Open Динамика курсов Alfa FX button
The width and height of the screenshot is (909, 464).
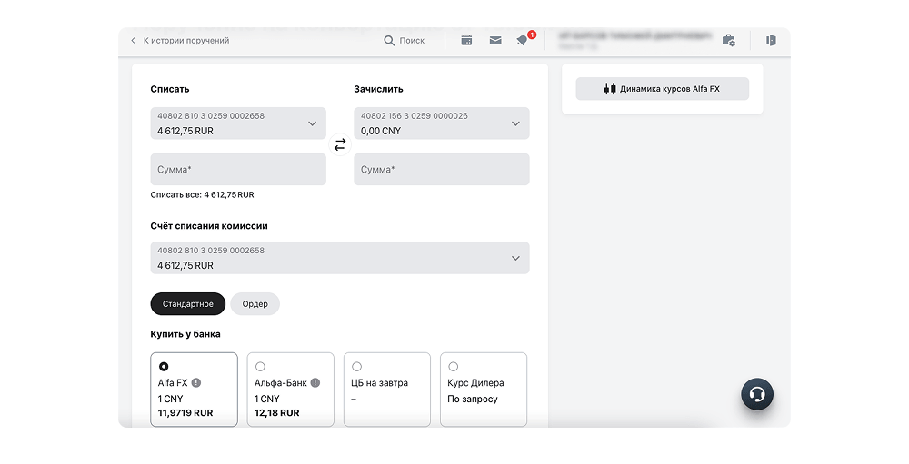662,89
